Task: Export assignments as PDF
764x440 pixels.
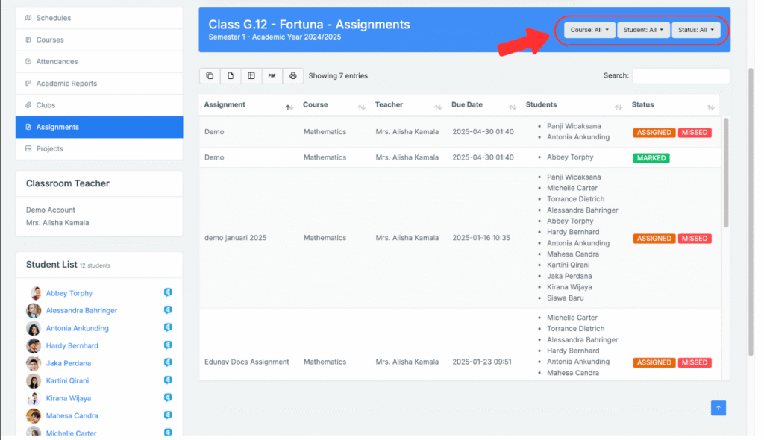Action: pos(272,75)
